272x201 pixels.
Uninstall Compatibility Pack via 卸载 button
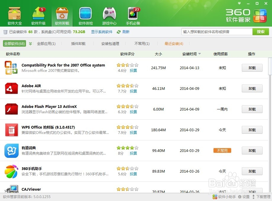point(252,68)
